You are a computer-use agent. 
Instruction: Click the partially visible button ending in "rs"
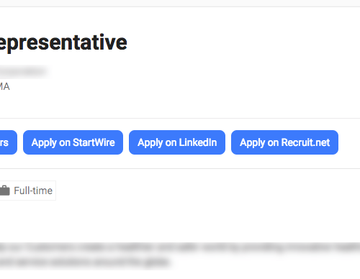(x=9, y=142)
